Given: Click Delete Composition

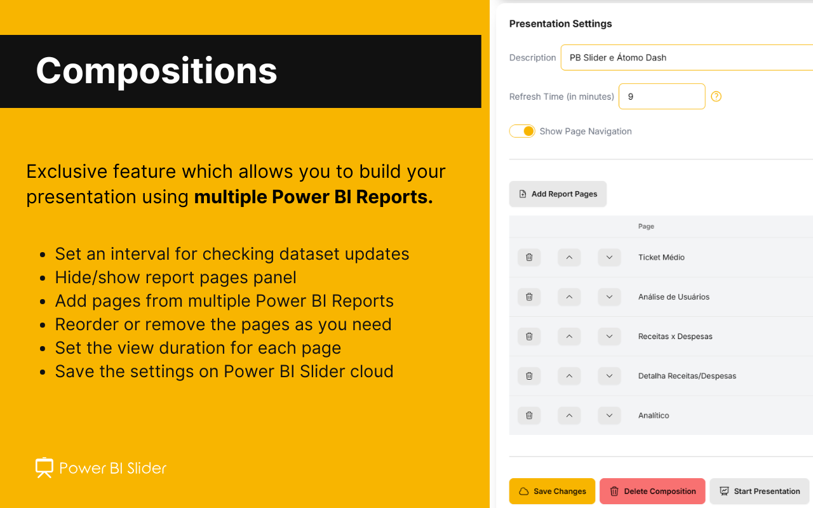Looking at the screenshot, I should [x=652, y=491].
